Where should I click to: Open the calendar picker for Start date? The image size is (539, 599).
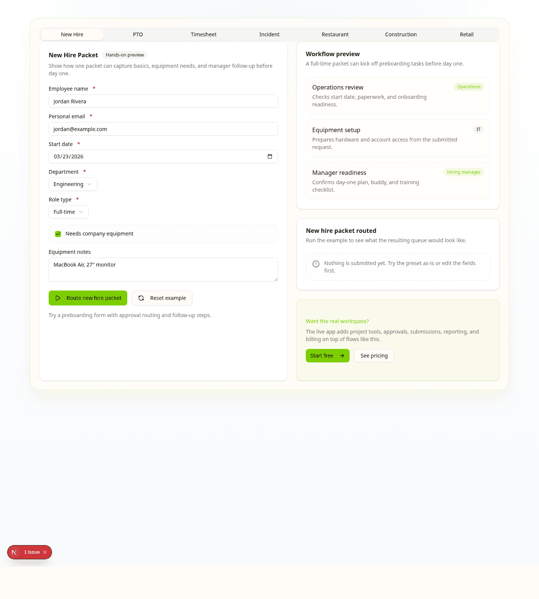(270, 156)
